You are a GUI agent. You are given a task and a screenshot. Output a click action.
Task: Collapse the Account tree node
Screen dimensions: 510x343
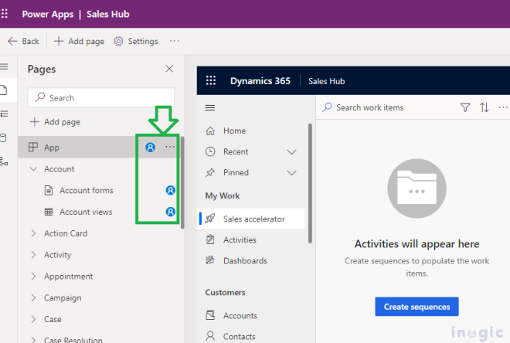point(33,169)
